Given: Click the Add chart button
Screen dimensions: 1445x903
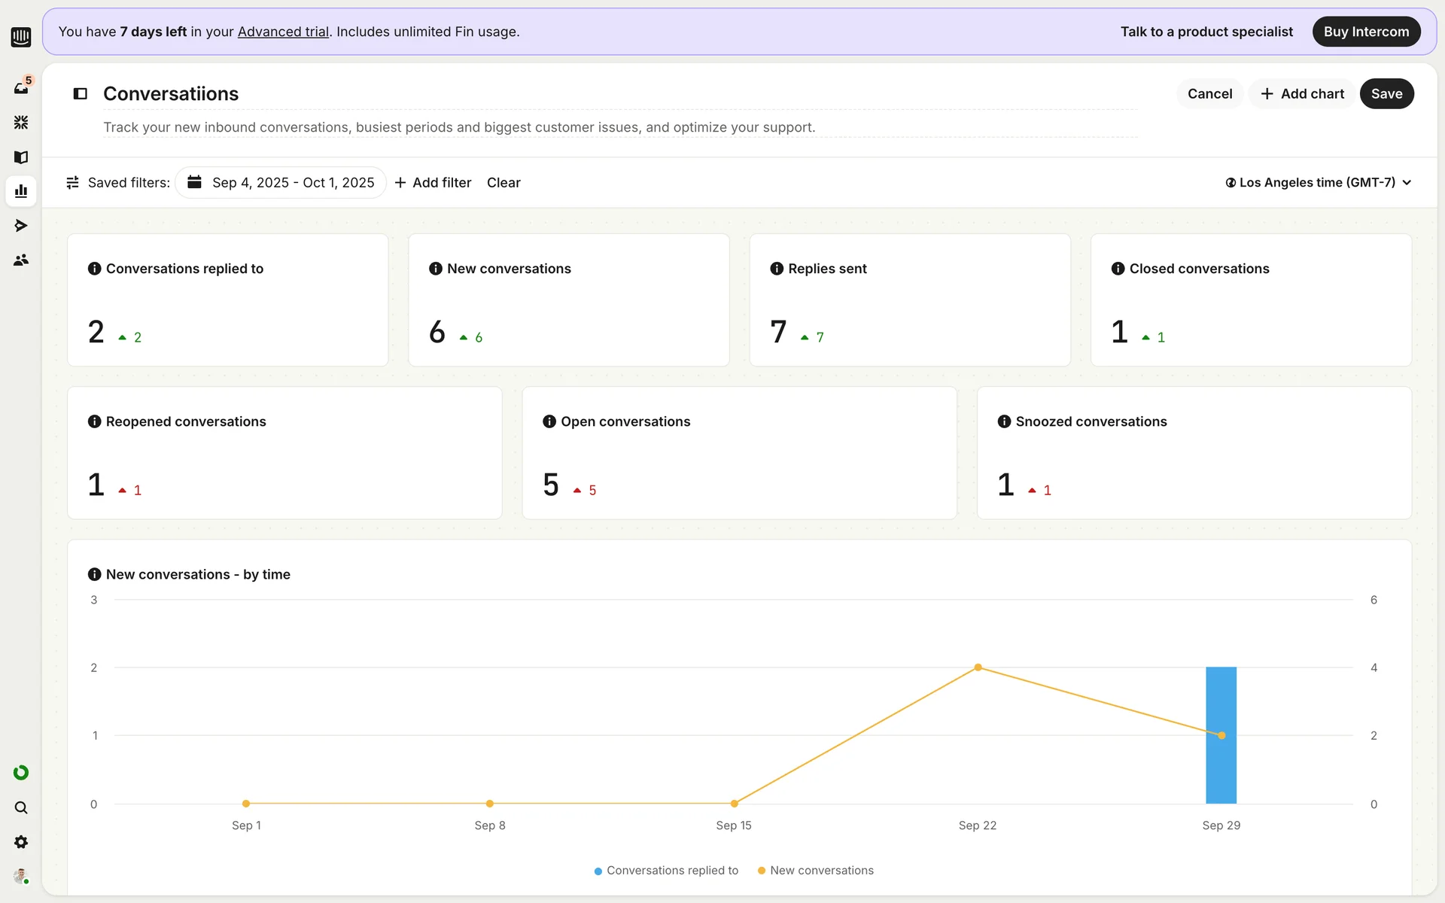Looking at the screenshot, I should [x=1302, y=94].
